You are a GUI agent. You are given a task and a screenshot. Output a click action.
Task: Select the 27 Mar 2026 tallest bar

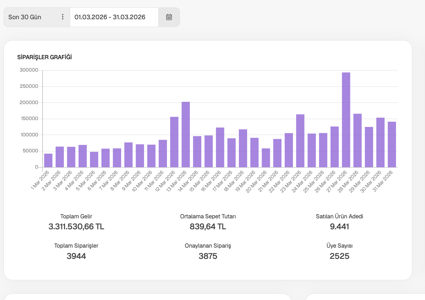tap(346, 120)
